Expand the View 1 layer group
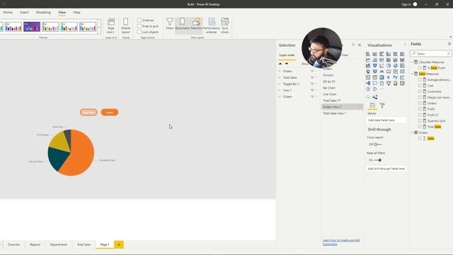 click(280, 90)
